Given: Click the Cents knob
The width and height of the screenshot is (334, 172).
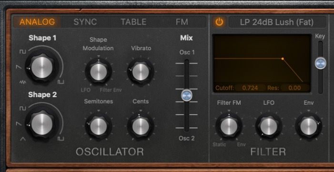Looking at the screenshot, I should [x=141, y=127].
